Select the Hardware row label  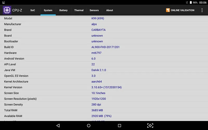coord(10,53)
